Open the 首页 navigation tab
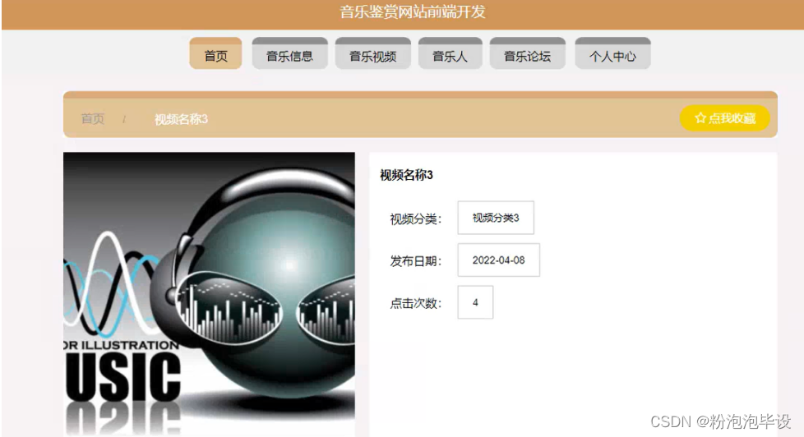Viewport: 804px width, 437px height. pos(215,53)
